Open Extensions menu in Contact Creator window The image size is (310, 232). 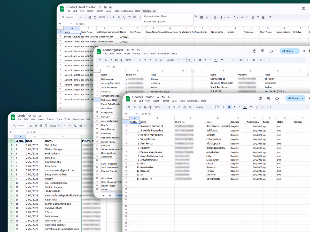[x=193, y=101]
